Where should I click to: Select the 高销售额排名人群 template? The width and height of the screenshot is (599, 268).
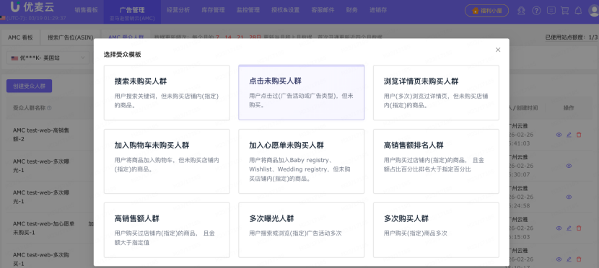[x=437, y=161]
